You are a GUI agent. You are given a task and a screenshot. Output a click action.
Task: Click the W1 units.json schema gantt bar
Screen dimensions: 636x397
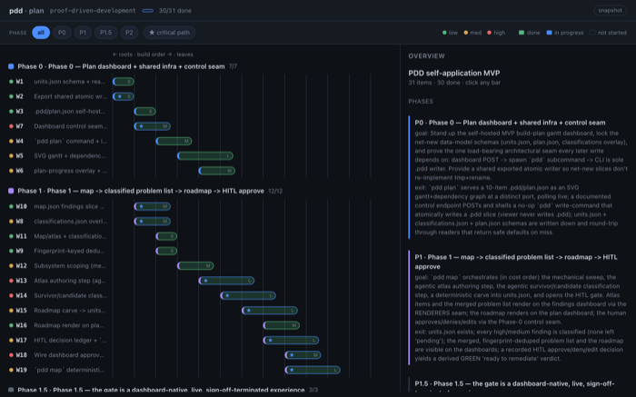click(x=124, y=82)
